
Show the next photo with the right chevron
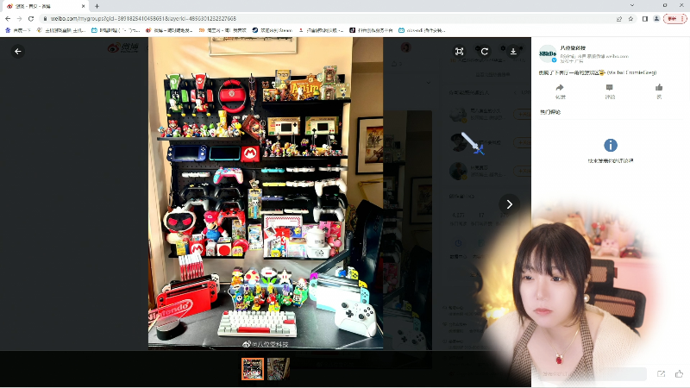509,204
